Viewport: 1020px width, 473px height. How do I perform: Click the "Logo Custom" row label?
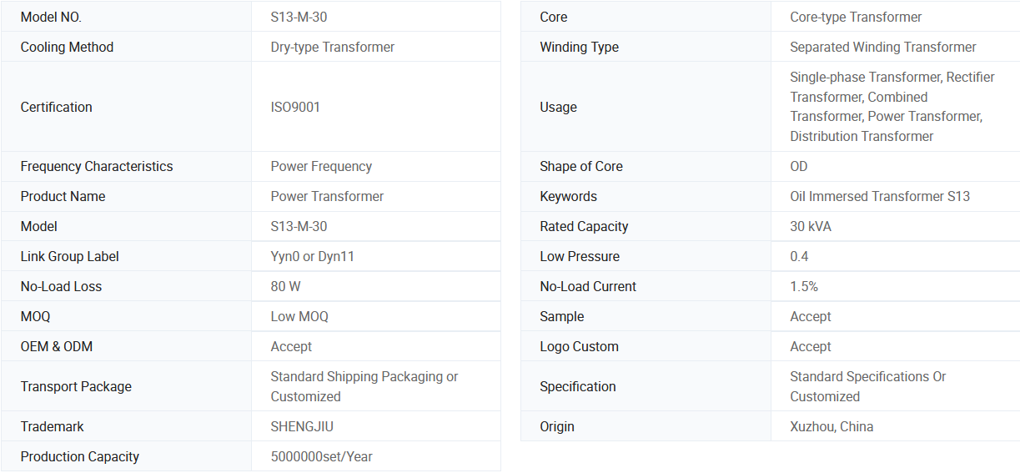(579, 346)
